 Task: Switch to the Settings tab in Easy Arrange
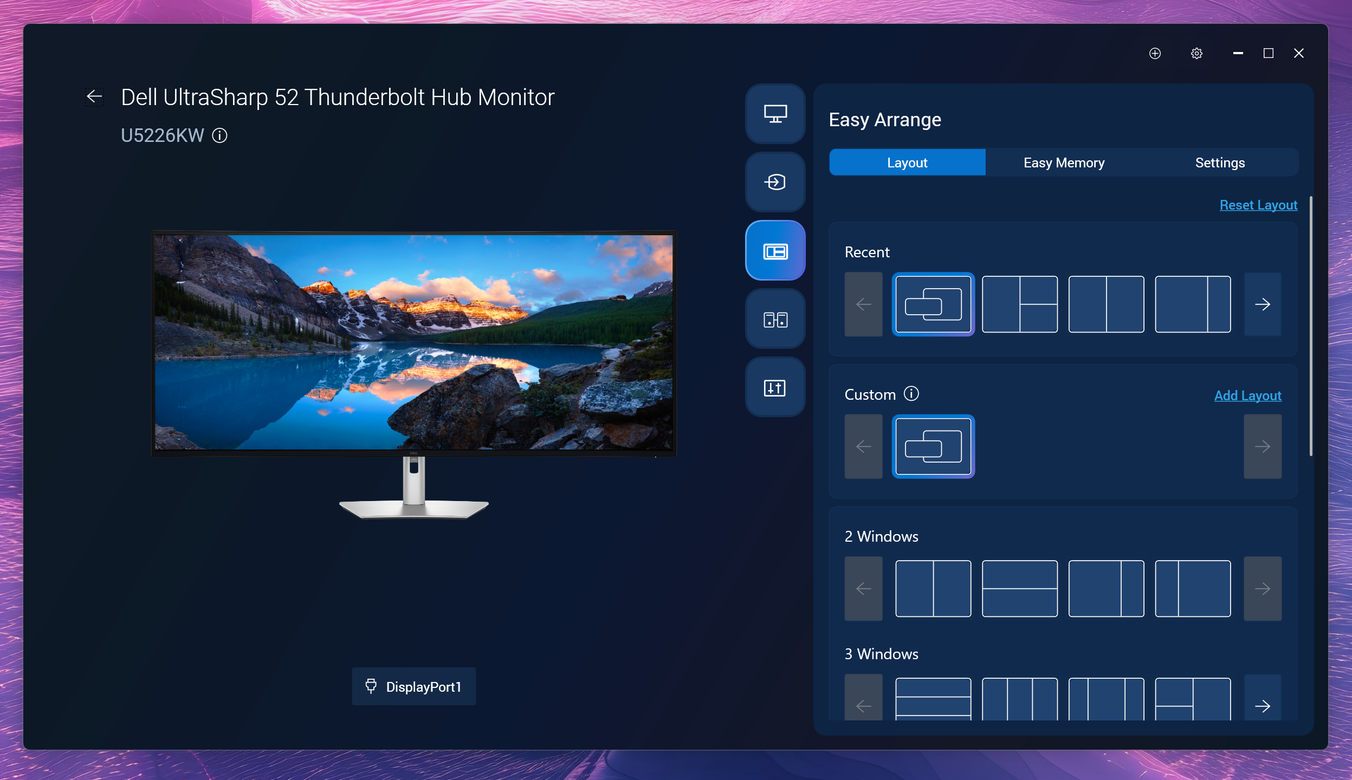(x=1219, y=162)
